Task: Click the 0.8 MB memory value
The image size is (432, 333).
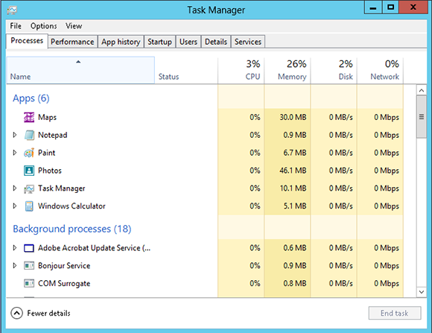Action: 295,283
